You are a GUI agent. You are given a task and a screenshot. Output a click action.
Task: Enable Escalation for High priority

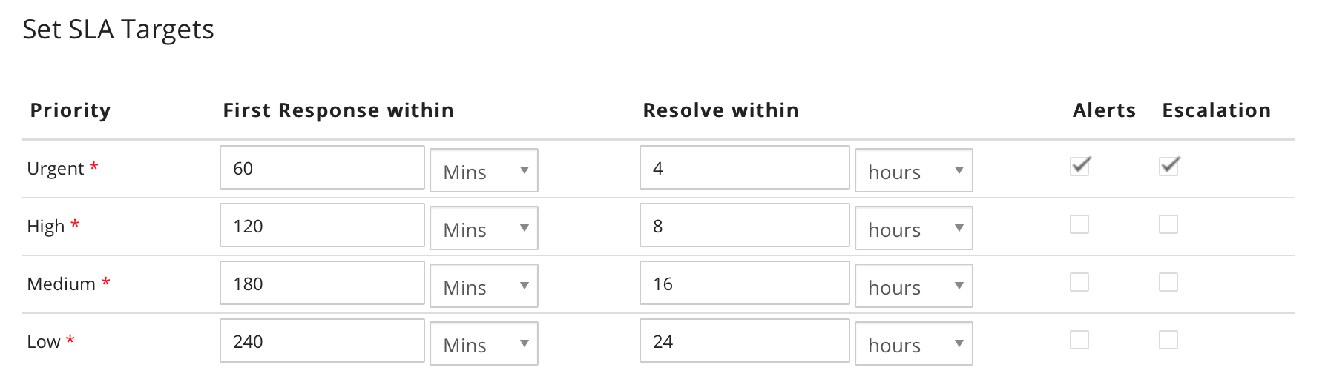(x=1168, y=224)
